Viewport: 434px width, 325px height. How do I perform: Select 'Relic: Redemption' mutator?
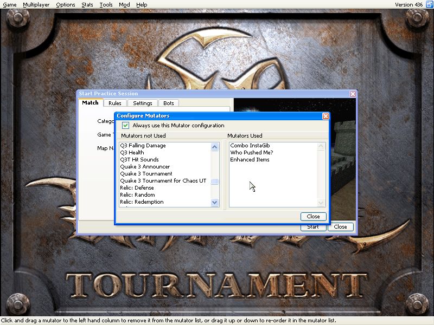[x=142, y=202]
